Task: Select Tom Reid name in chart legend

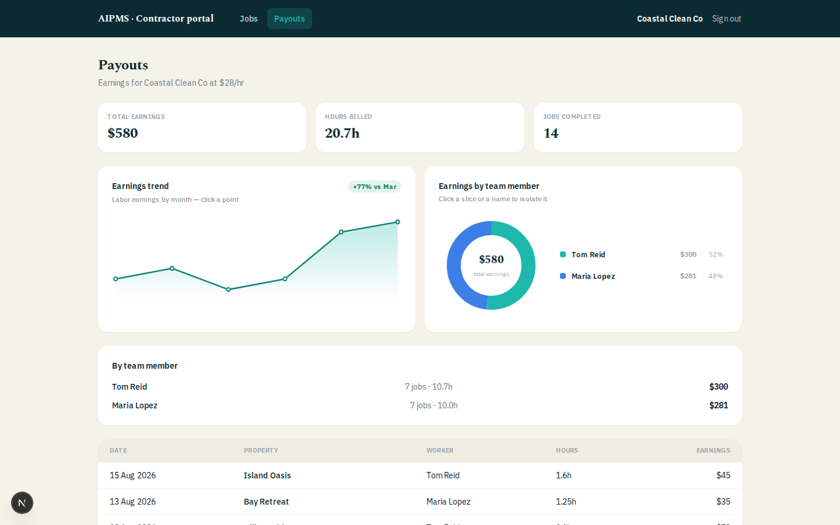Action: (589, 254)
